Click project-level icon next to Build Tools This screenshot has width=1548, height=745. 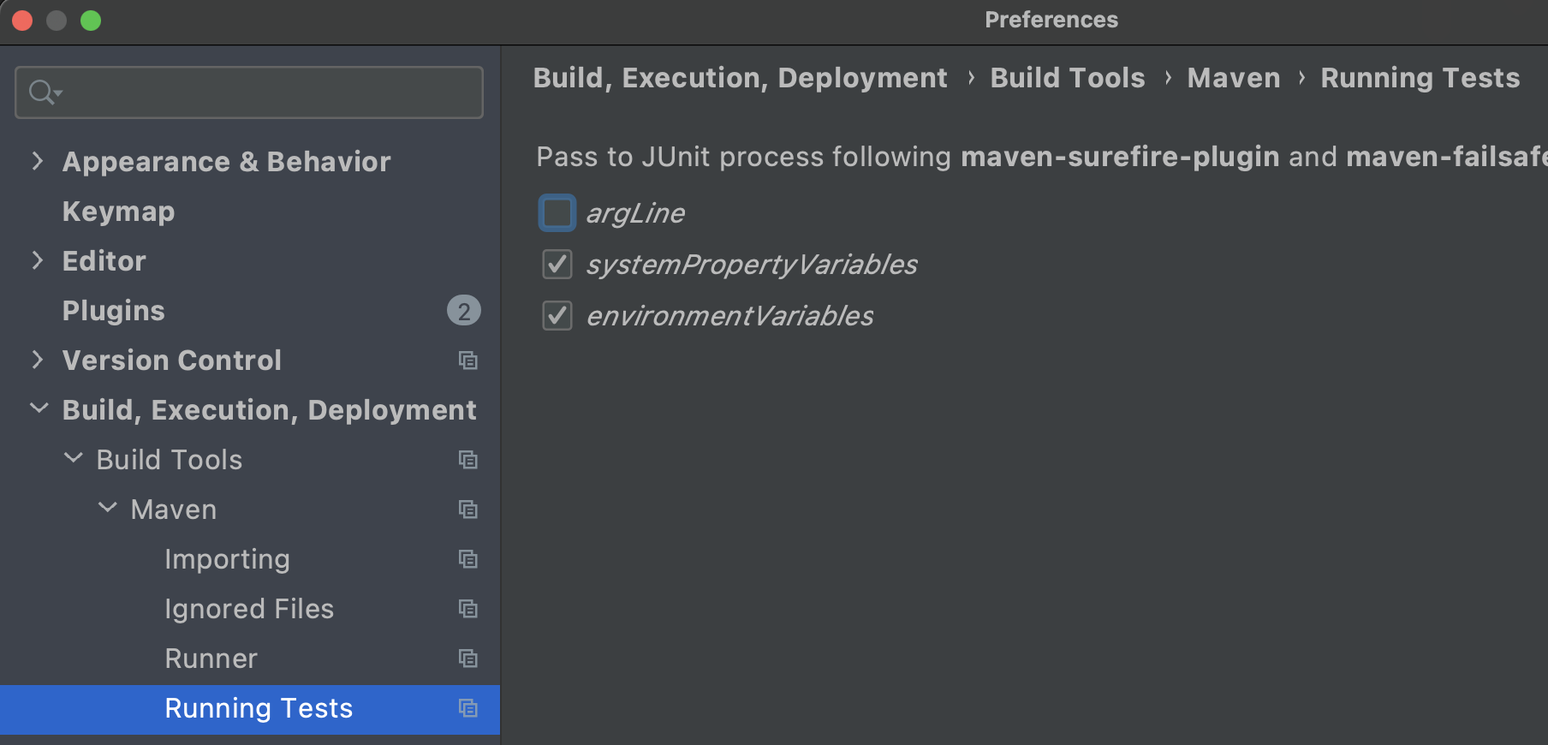pos(467,460)
